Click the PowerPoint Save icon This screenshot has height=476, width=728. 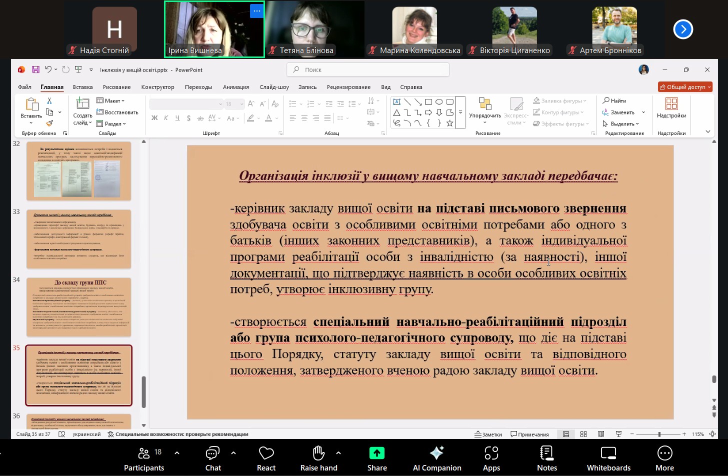35,69
